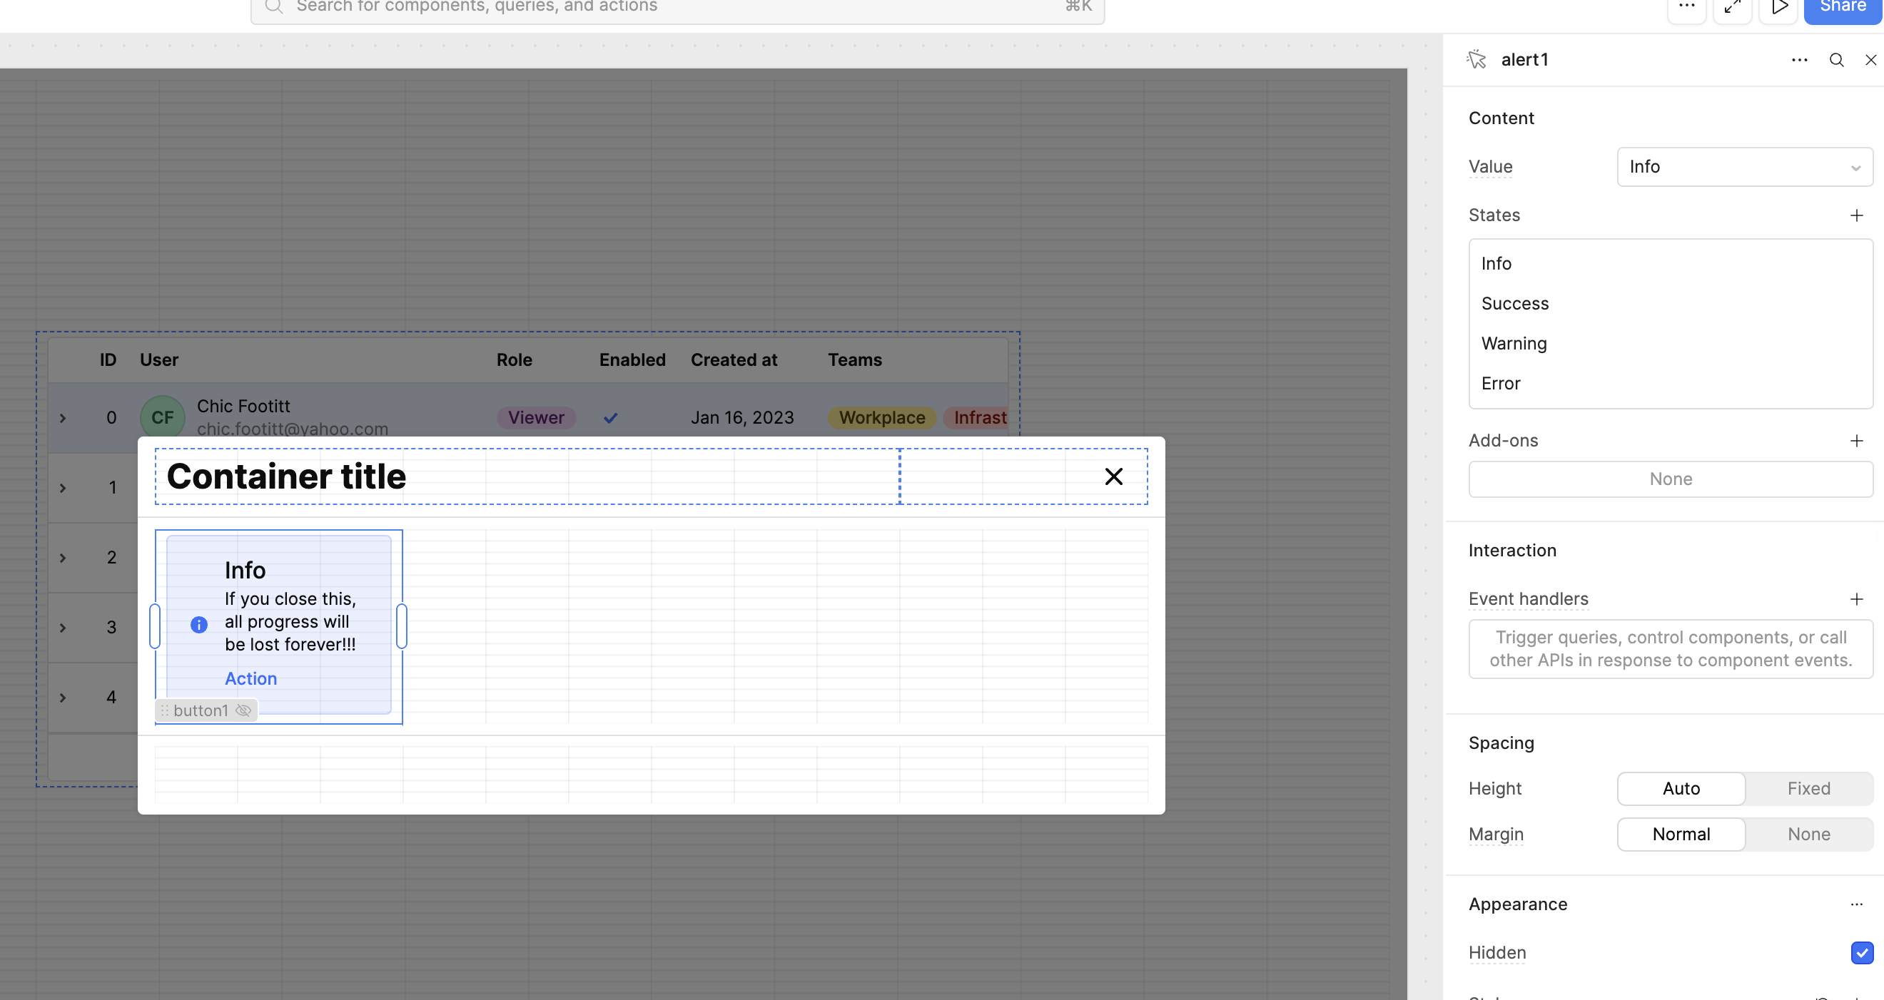
Task: Click the Action link in alert
Action: tap(251, 678)
